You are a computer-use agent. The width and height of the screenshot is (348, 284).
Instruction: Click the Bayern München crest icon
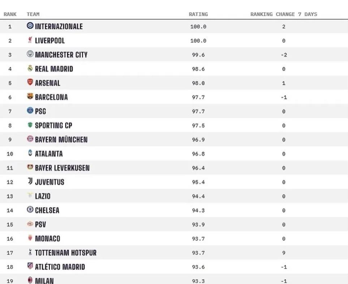point(30,139)
